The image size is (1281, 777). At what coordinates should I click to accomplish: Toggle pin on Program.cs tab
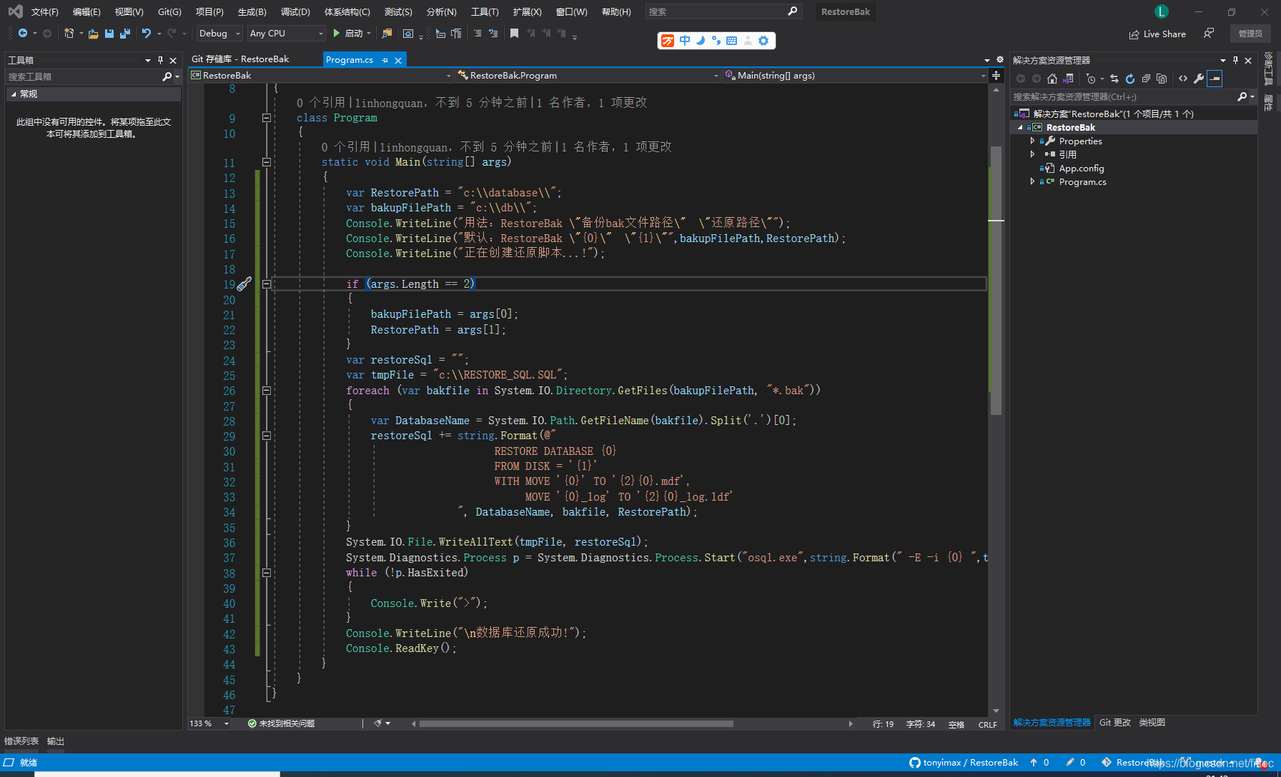[x=385, y=60]
